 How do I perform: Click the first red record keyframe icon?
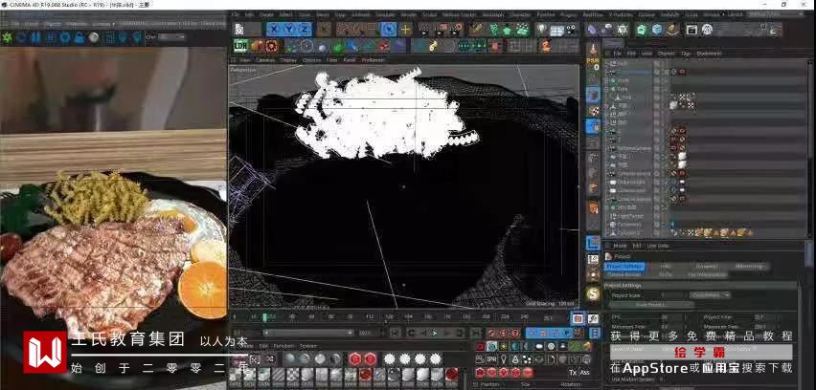coord(493,333)
